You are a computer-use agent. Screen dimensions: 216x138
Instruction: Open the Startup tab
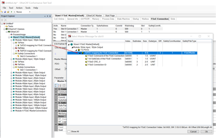click(x=136, y=19)
